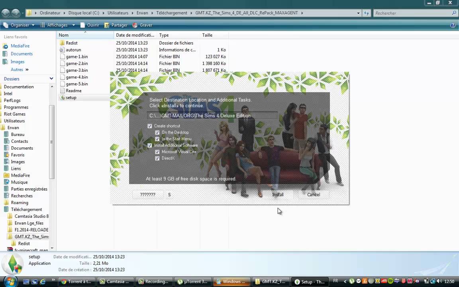Select the Redist folder in file list
459x287 pixels.
71,43
